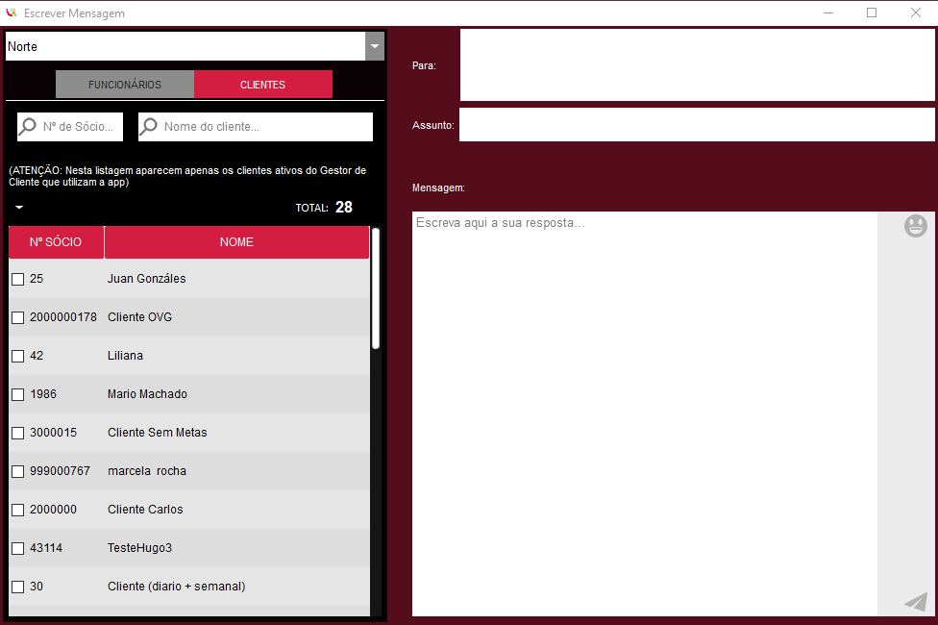Click member number 2000000178
The height and width of the screenshot is (625, 938).
(63, 317)
